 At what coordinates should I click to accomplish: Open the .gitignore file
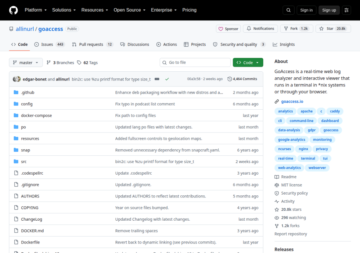30,184
